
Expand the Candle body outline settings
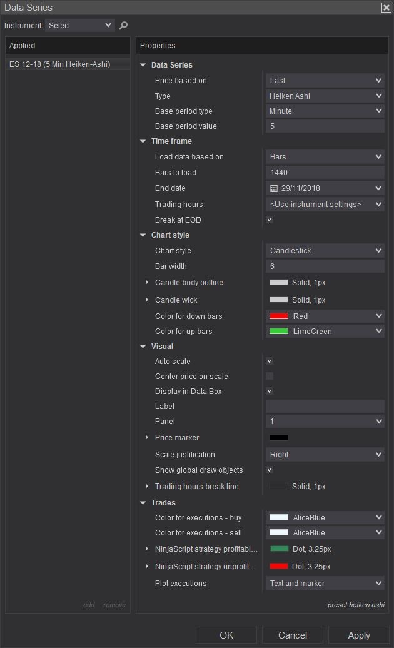point(148,283)
